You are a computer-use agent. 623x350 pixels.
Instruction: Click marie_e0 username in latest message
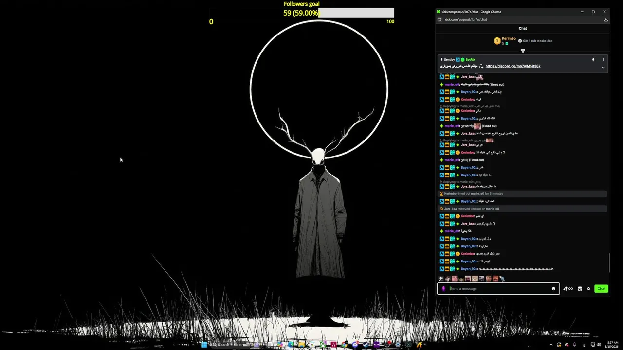click(452, 231)
